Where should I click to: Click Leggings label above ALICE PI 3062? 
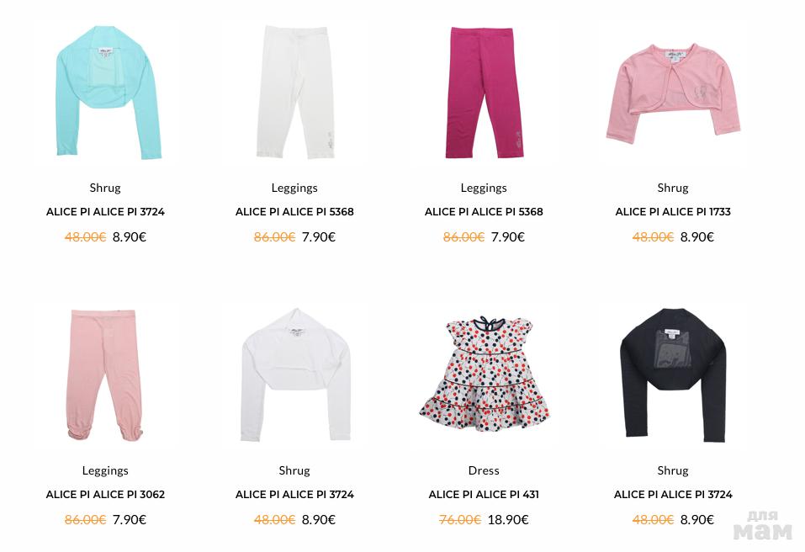tap(105, 471)
